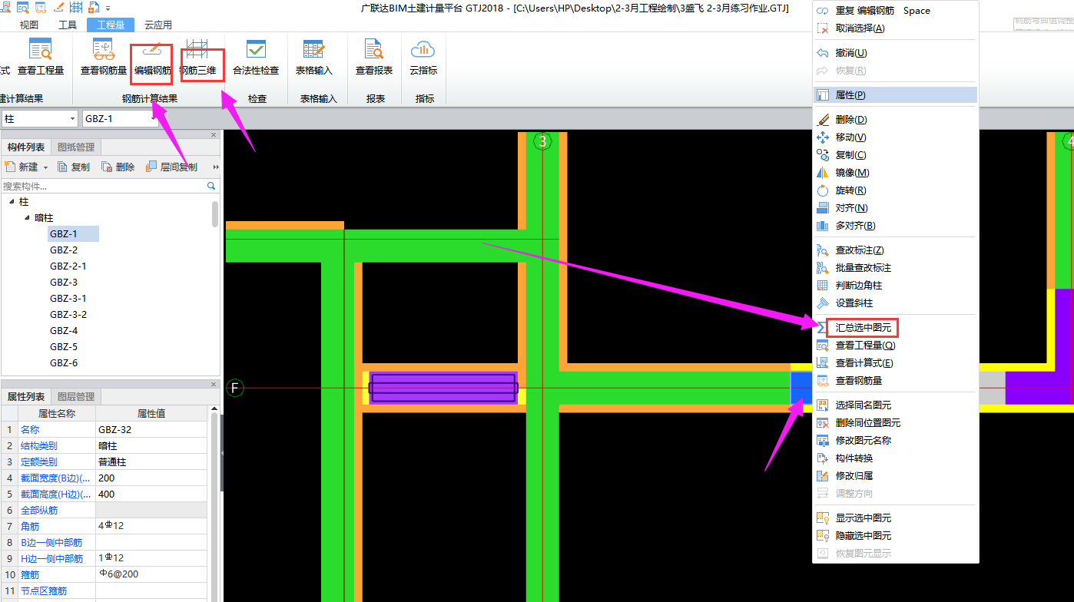The image size is (1074, 602).
Task: Click the 编辑钢筋 ribbon tool
Action: tap(152, 57)
